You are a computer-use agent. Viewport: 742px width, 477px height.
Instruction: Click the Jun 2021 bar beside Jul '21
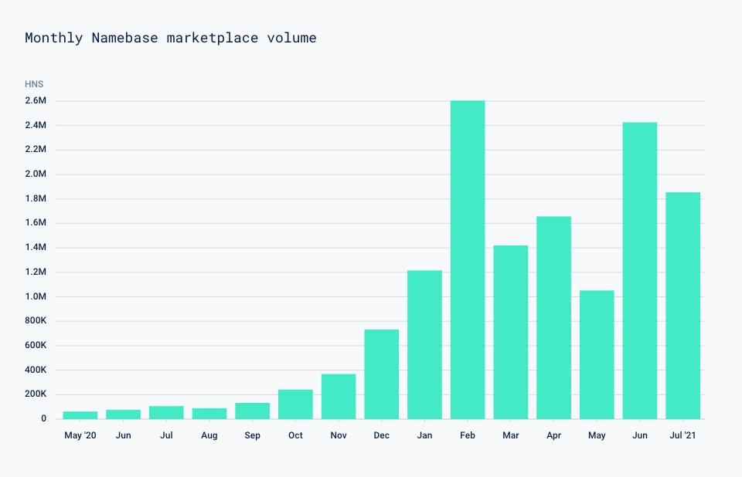point(640,270)
